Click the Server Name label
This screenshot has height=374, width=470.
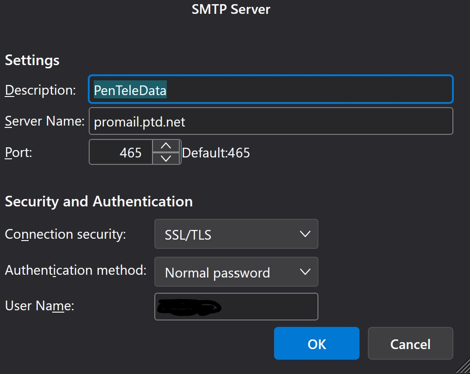[x=44, y=121]
